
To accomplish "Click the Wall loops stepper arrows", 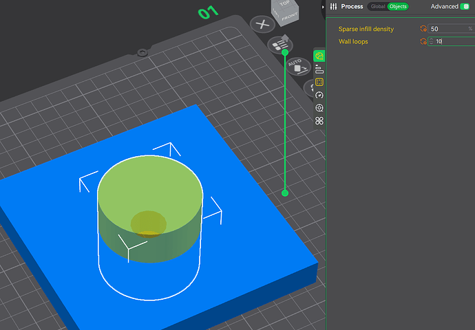I will coord(432,42).
